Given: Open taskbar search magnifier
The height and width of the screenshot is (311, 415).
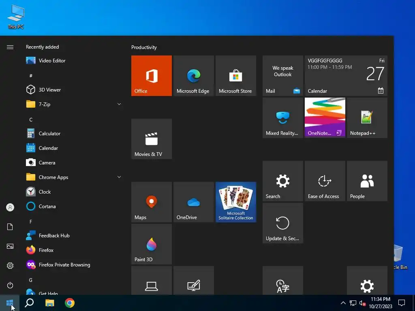Looking at the screenshot, I should [x=29, y=303].
